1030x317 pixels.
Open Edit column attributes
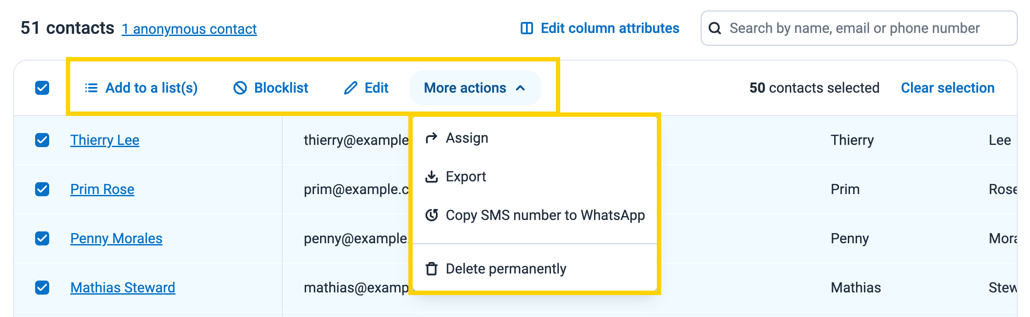pyautogui.click(x=600, y=28)
